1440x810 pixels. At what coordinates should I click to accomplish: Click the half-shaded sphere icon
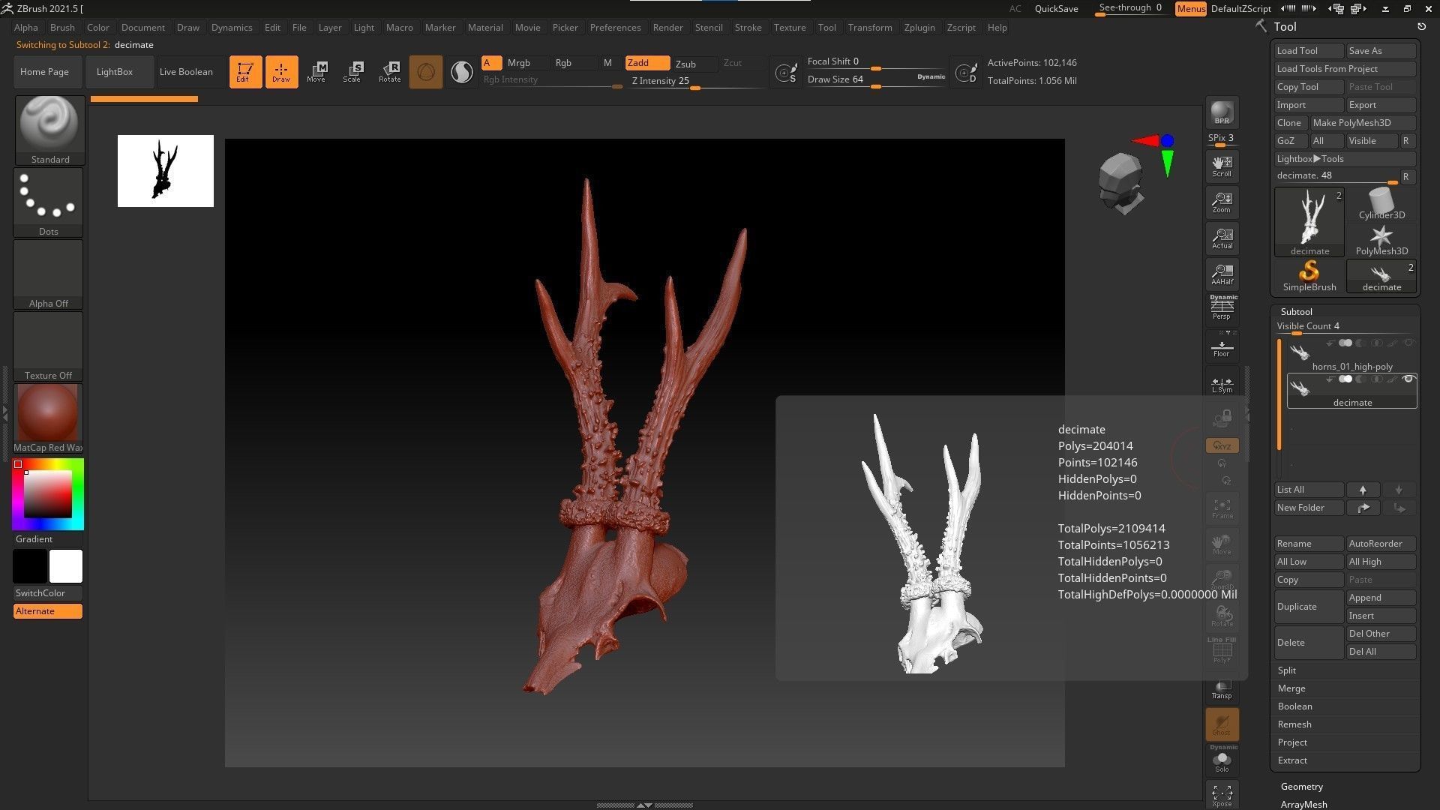(x=462, y=72)
